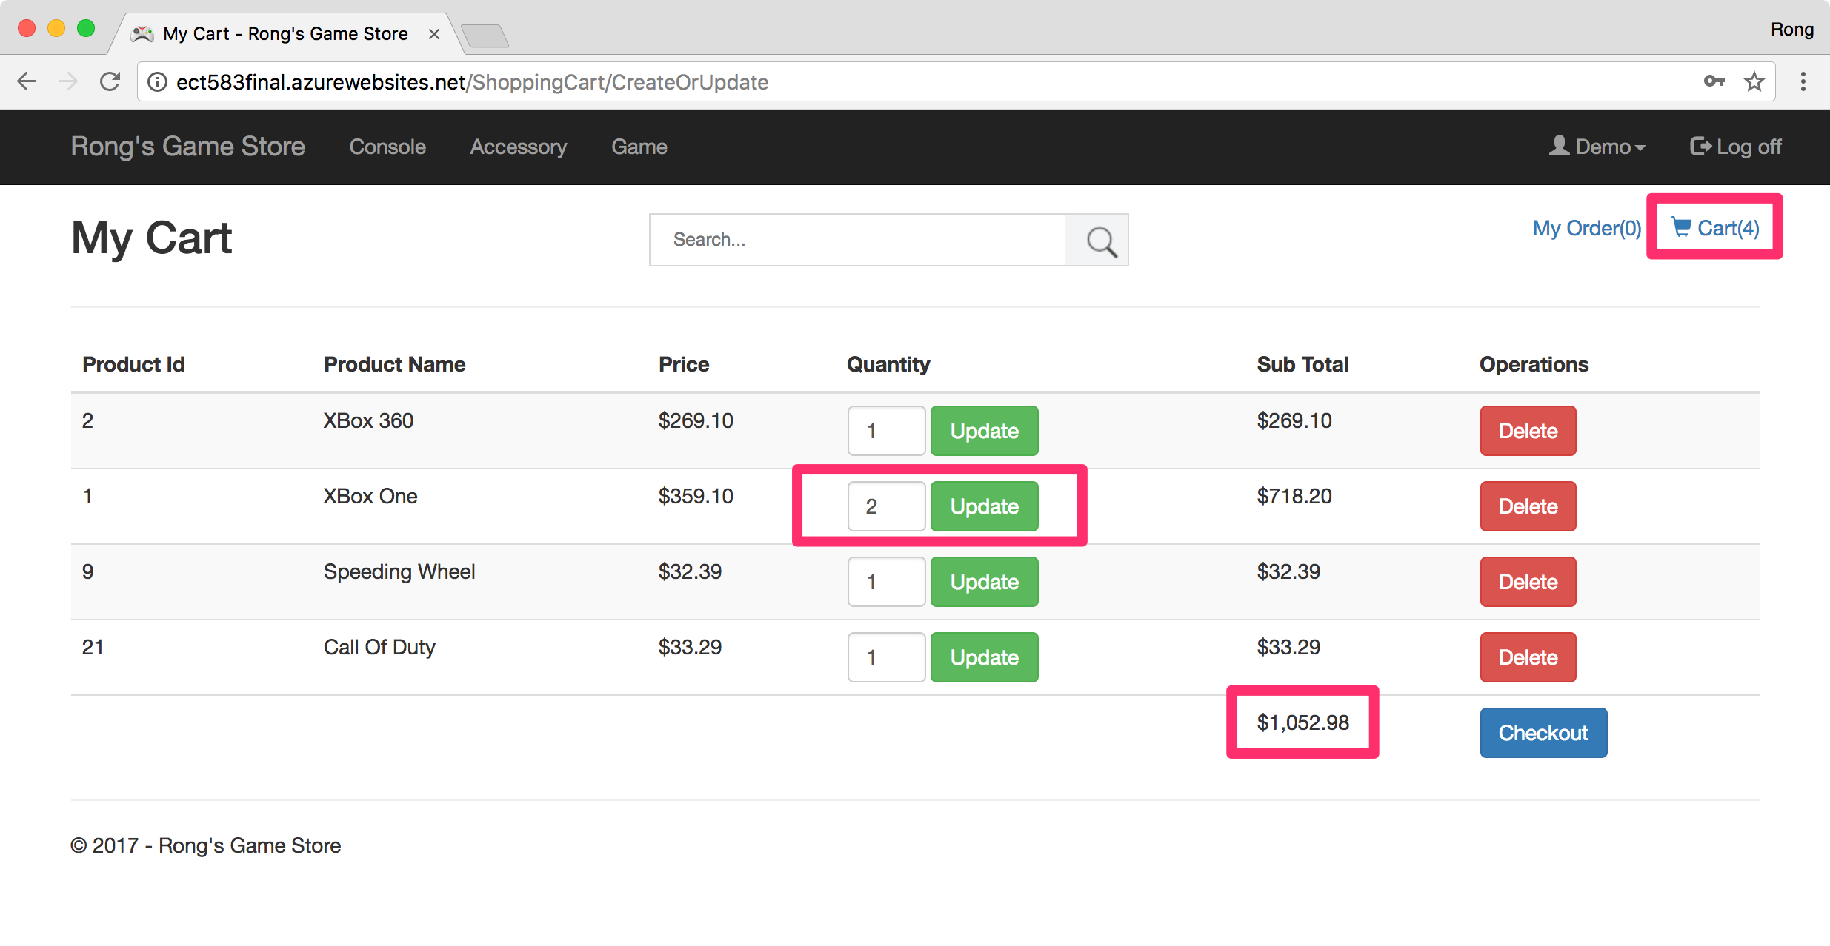This screenshot has height=946, width=1830.
Task: Click the $718.20 sub total
Action: click(x=1294, y=496)
